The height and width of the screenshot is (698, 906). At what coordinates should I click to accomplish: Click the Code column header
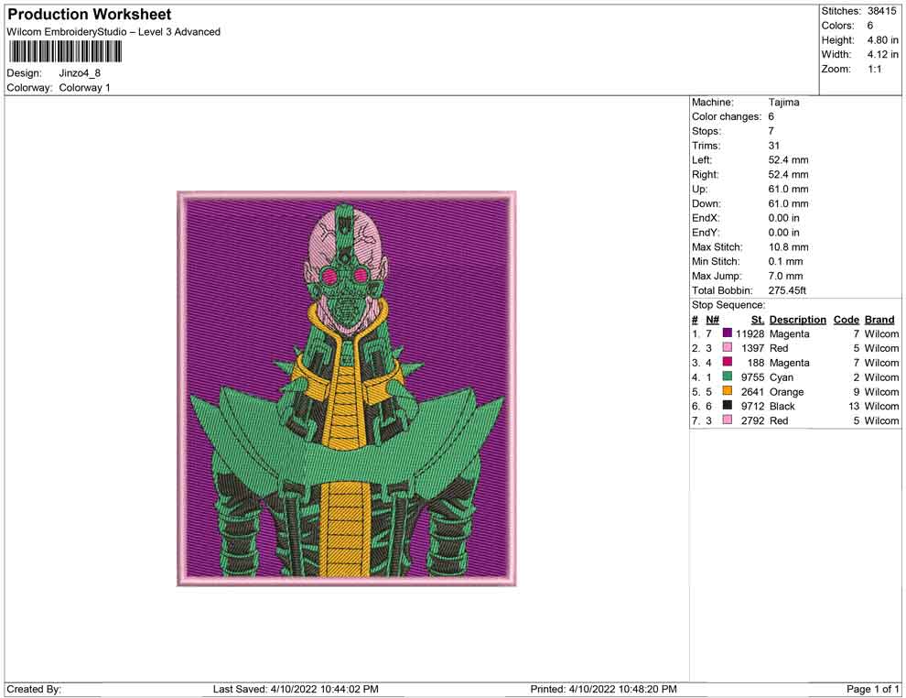846,320
